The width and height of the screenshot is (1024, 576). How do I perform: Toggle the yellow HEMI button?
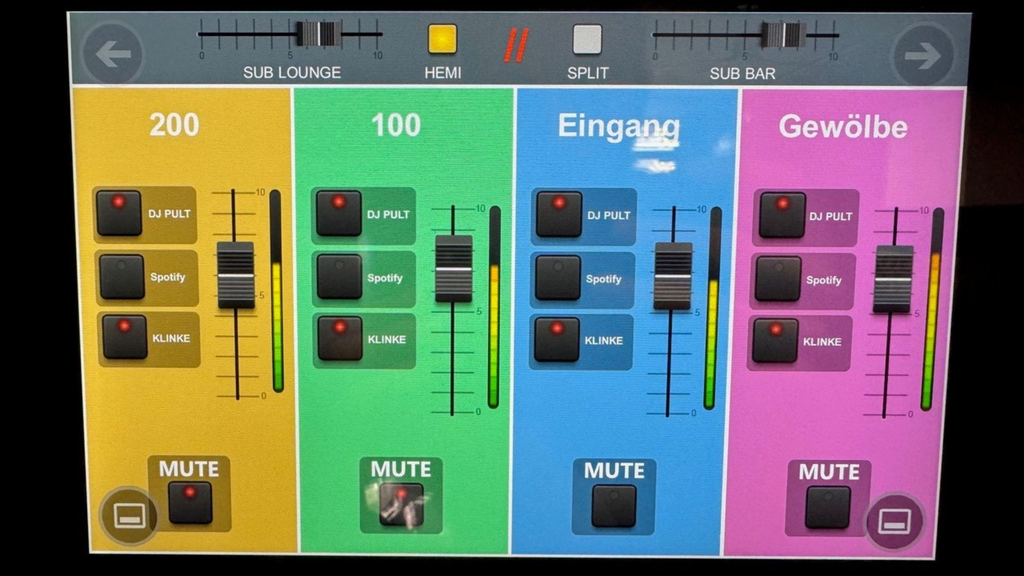click(x=442, y=39)
